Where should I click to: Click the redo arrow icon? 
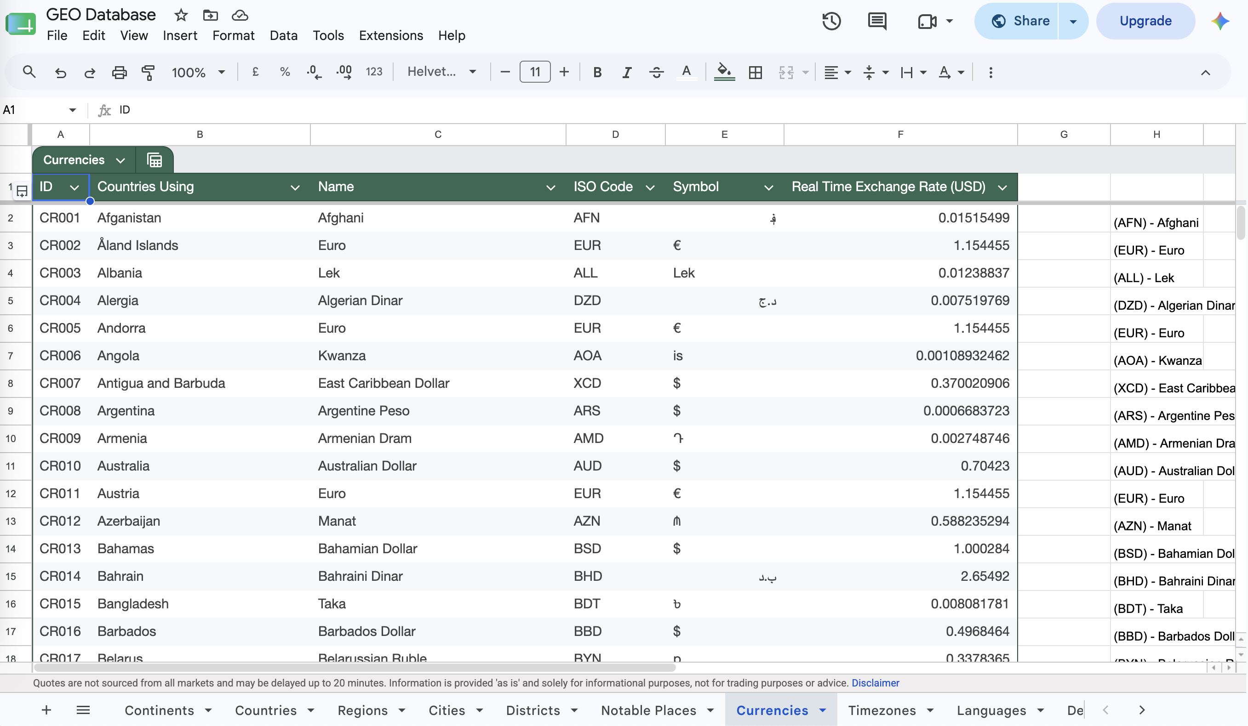click(x=89, y=73)
